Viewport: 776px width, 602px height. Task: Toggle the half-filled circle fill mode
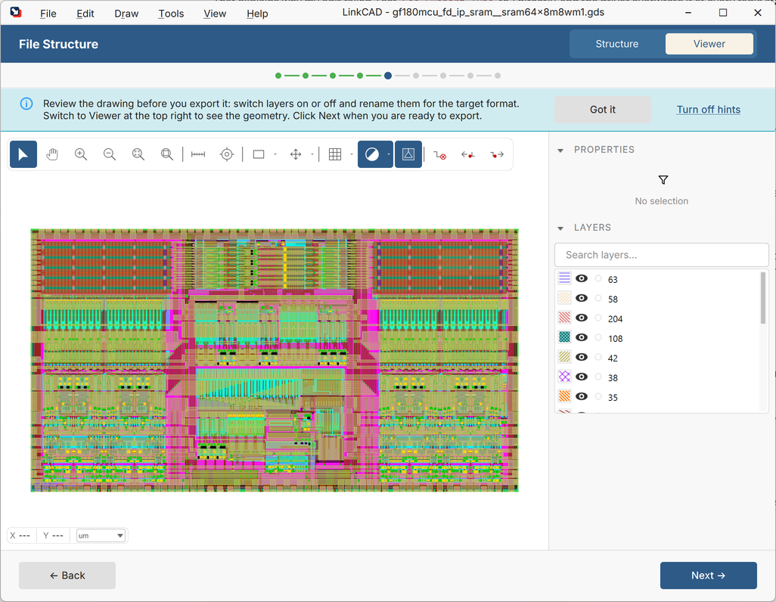point(371,154)
